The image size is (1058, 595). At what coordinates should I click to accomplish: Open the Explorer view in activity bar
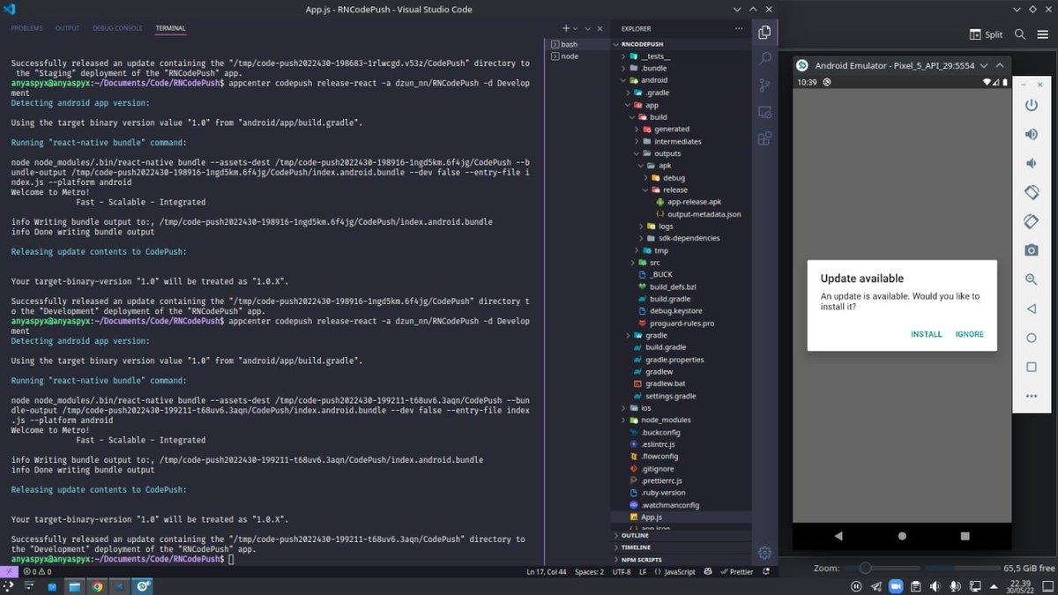click(x=764, y=33)
